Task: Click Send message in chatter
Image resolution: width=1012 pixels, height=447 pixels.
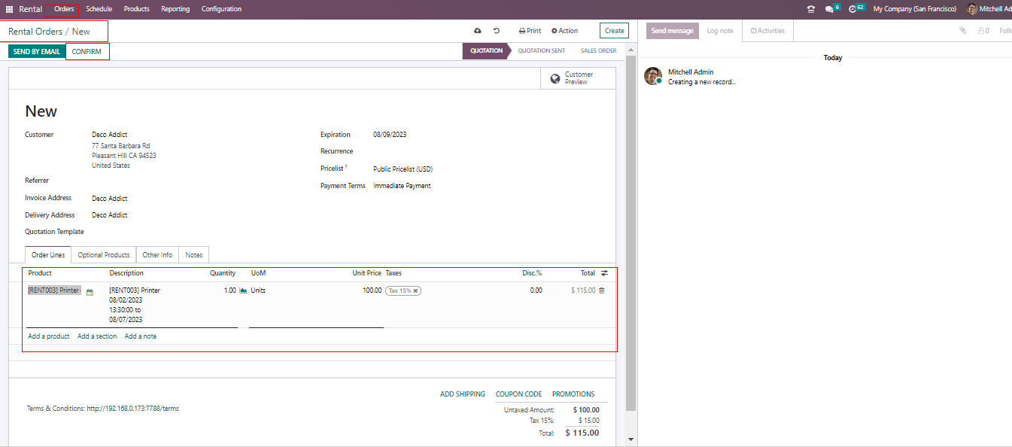Action: click(x=672, y=31)
